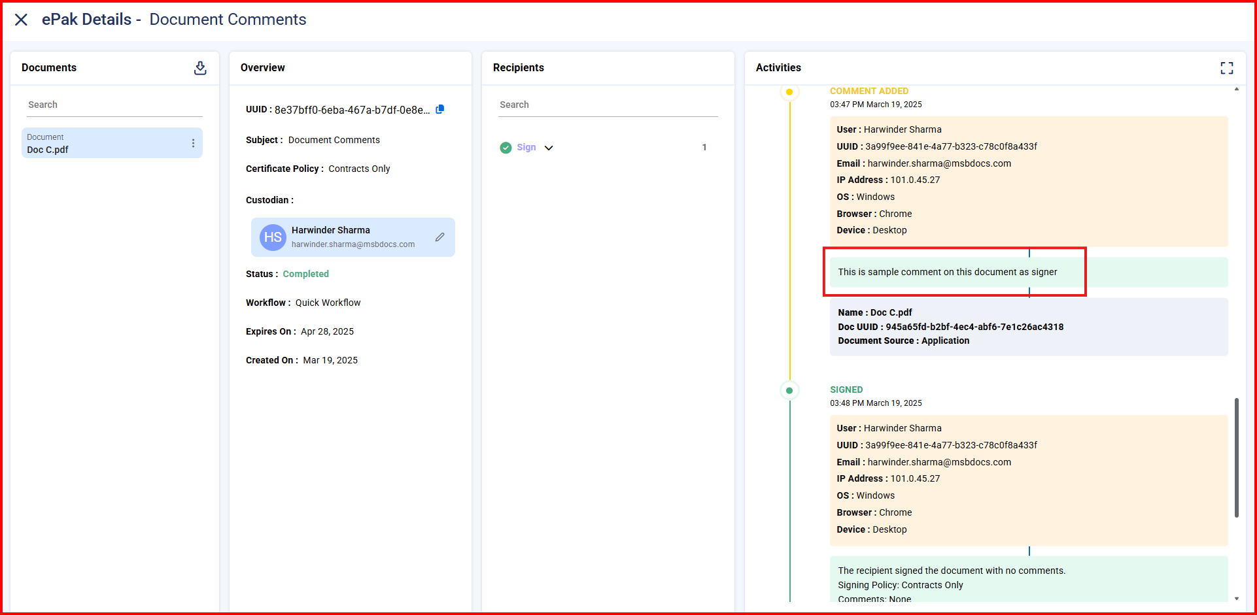Viewport: 1257px width, 615px height.
Task: Download documents using the download icon
Action: pos(200,68)
